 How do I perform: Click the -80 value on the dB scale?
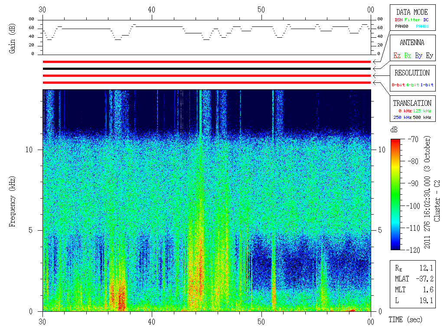(x=413, y=161)
